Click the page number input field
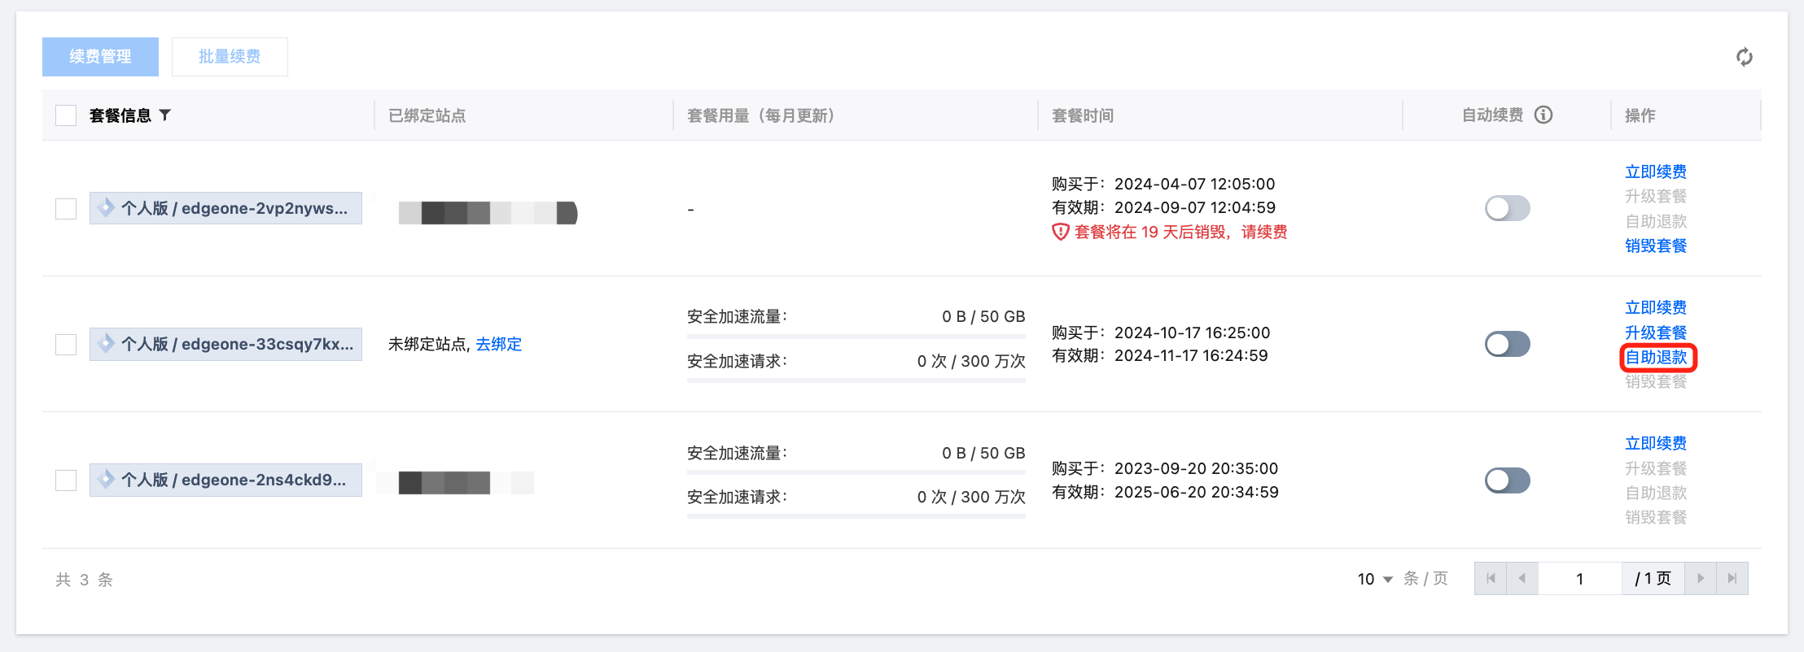This screenshot has height=652, width=1804. point(1579,578)
